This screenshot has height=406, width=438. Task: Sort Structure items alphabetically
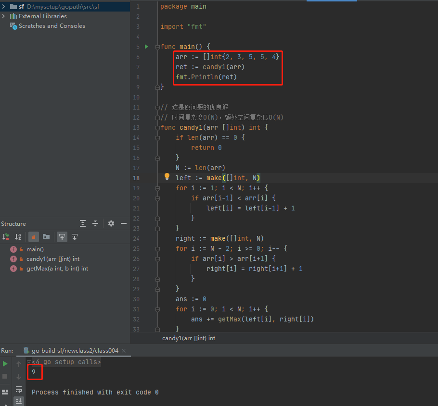pyautogui.click(x=18, y=237)
